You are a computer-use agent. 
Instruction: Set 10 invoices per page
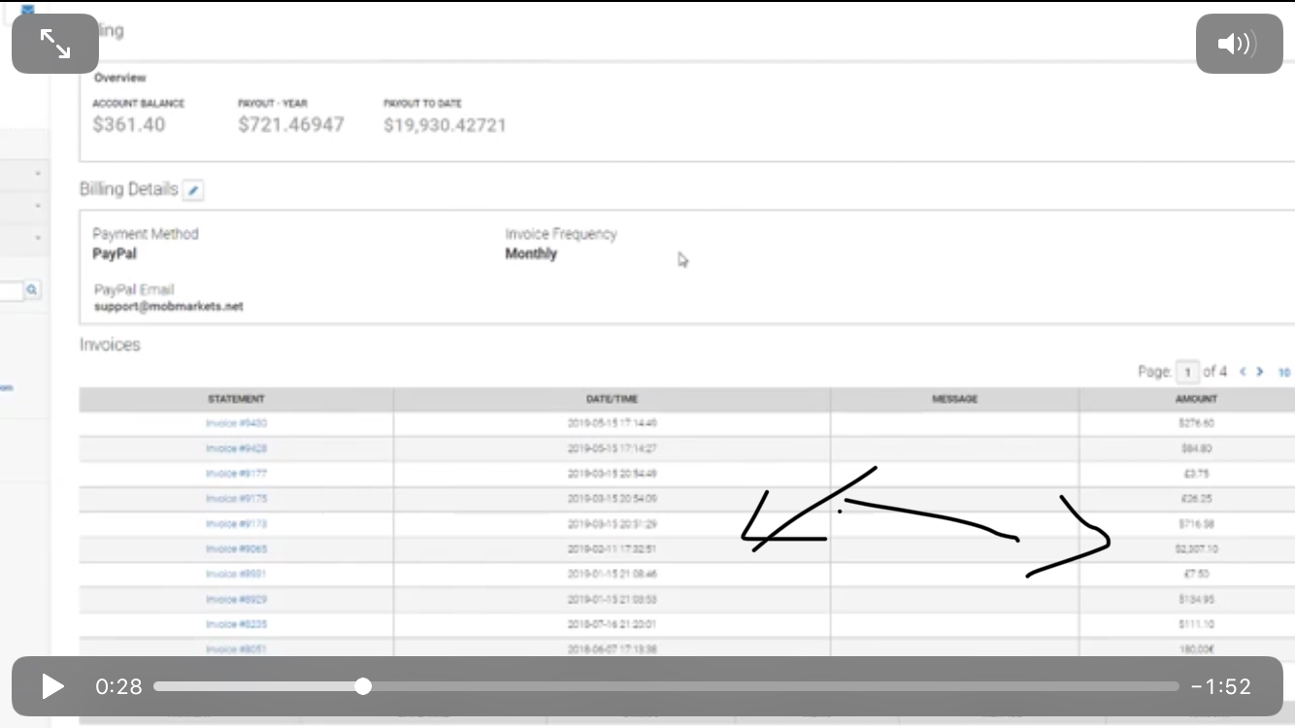point(1283,372)
